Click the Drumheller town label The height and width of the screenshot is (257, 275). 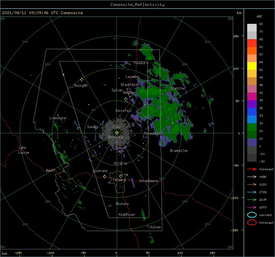point(179,151)
